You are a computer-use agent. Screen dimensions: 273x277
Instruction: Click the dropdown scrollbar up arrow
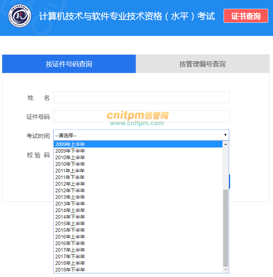[225, 144]
